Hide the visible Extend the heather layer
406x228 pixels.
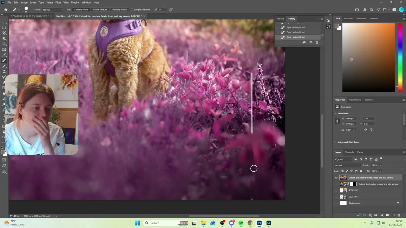pos(336,178)
